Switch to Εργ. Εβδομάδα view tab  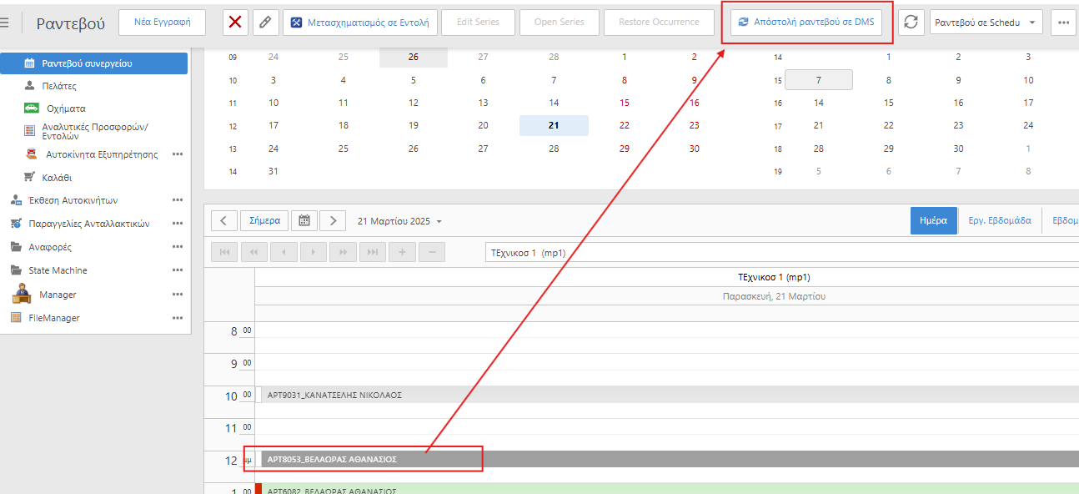pos(1000,220)
